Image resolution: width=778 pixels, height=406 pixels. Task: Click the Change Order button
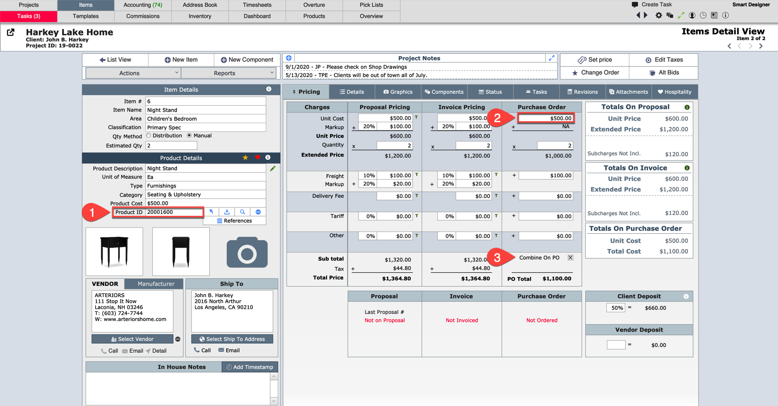pyautogui.click(x=595, y=73)
